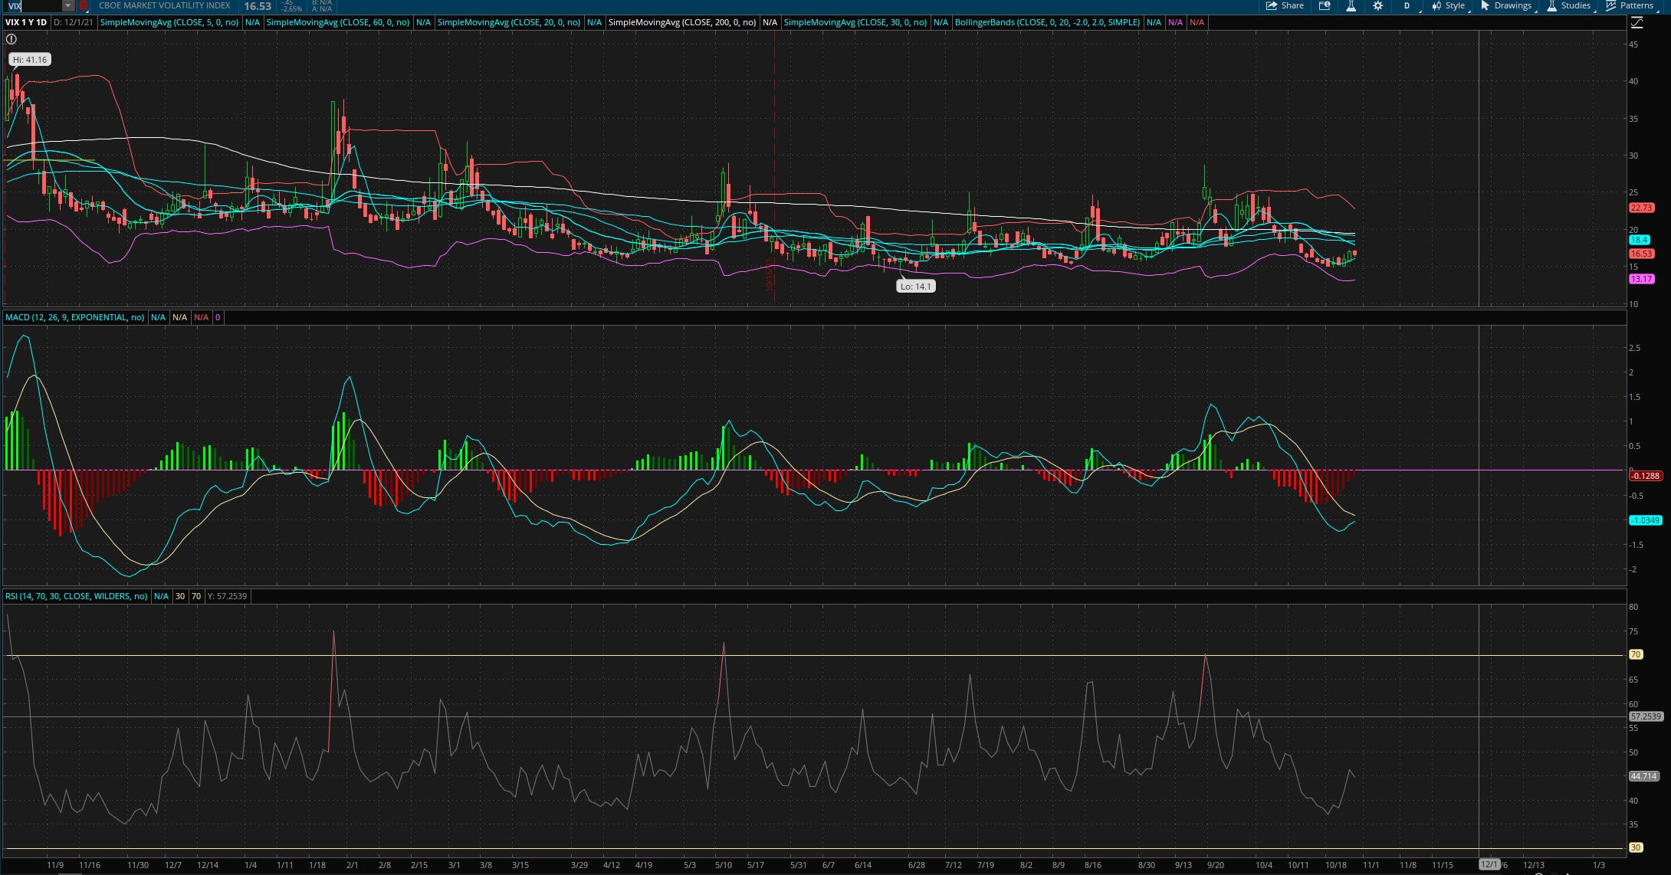The image size is (1671, 875).
Task: Click the MACD (12, 26, 9) study label
Action: (x=74, y=317)
